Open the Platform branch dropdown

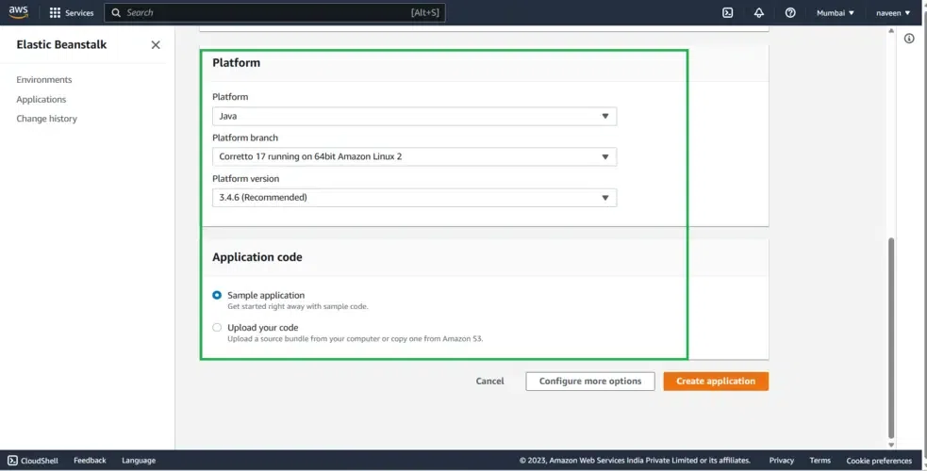click(414, 156)
